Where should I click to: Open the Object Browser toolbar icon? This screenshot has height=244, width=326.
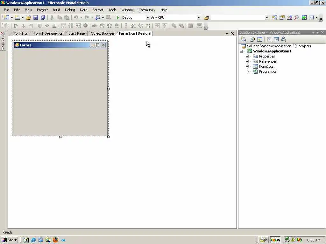[x=289, y=18]
